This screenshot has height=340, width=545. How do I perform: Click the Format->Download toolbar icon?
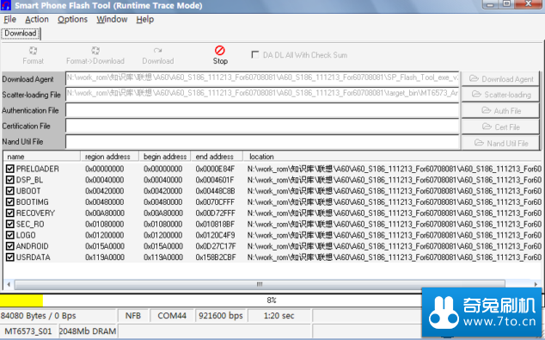pos(95,51)
